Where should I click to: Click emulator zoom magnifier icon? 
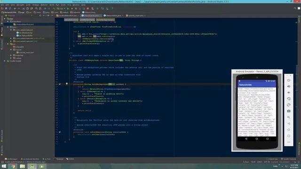[x=289, y=117]
